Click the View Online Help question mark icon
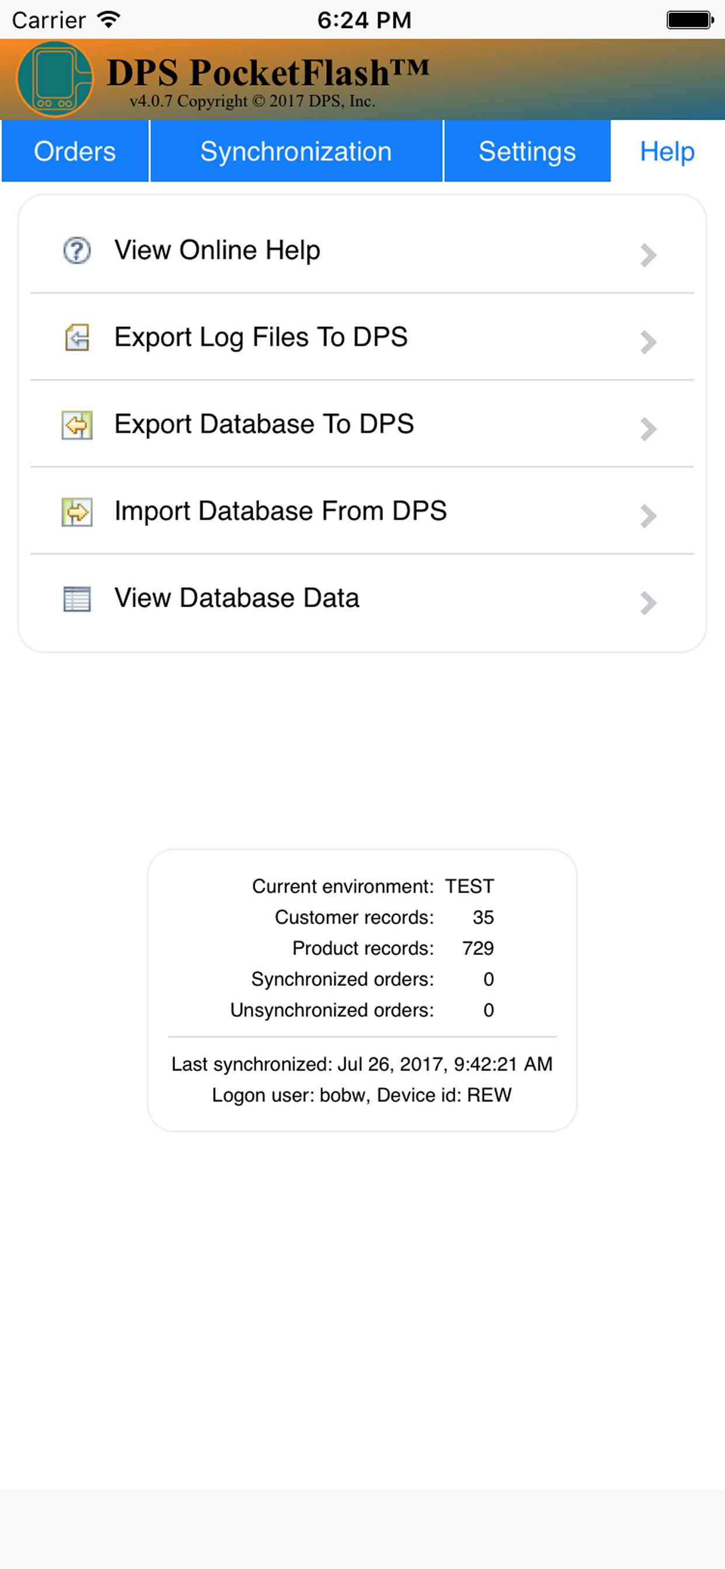725x1569 pixels. click(x=77, y=250)
